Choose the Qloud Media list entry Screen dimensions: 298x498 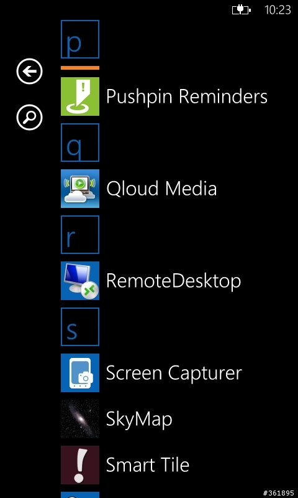pyautogui.click(x=161, y=189)
